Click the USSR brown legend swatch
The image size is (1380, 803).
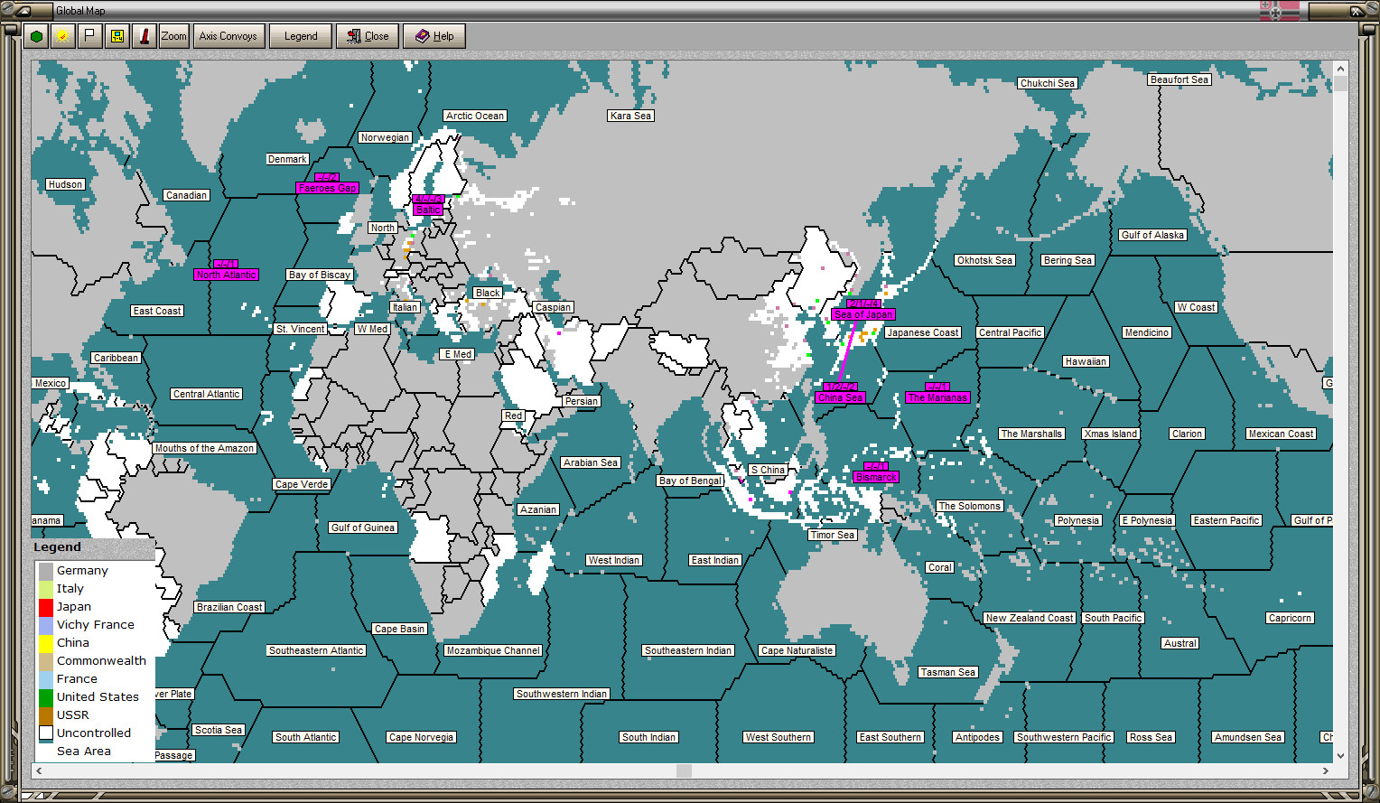(x=46, y=715)
